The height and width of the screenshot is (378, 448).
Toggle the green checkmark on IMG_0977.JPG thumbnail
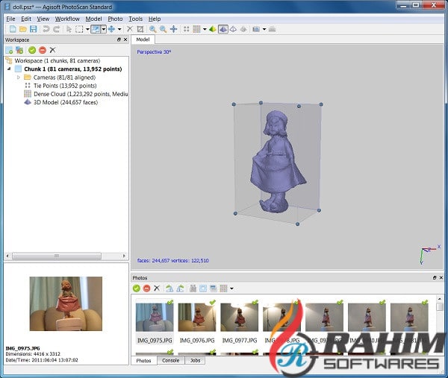coord(255,302)
